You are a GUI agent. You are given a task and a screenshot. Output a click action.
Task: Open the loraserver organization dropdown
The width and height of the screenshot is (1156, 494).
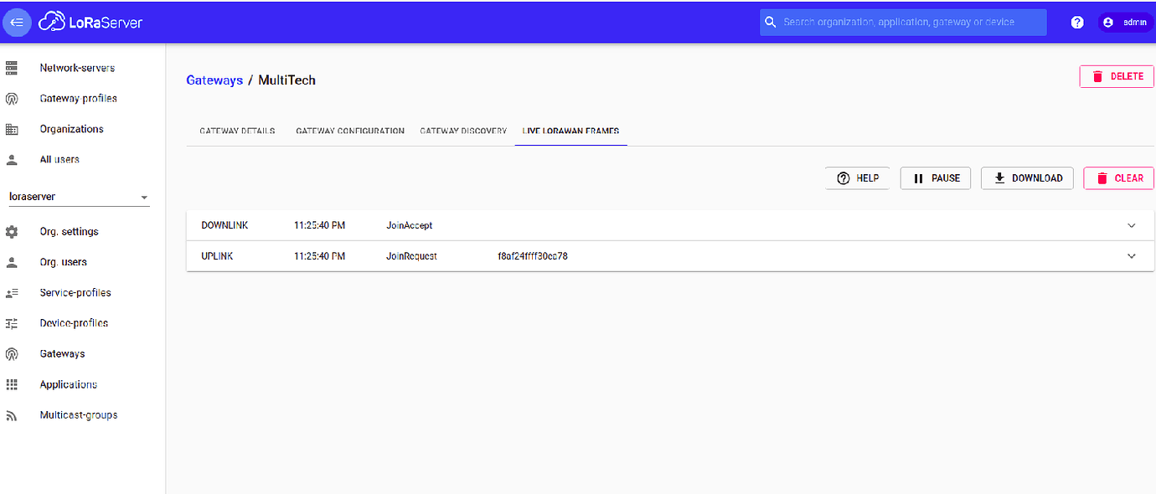pyautogui.click(x=79, y=197)
